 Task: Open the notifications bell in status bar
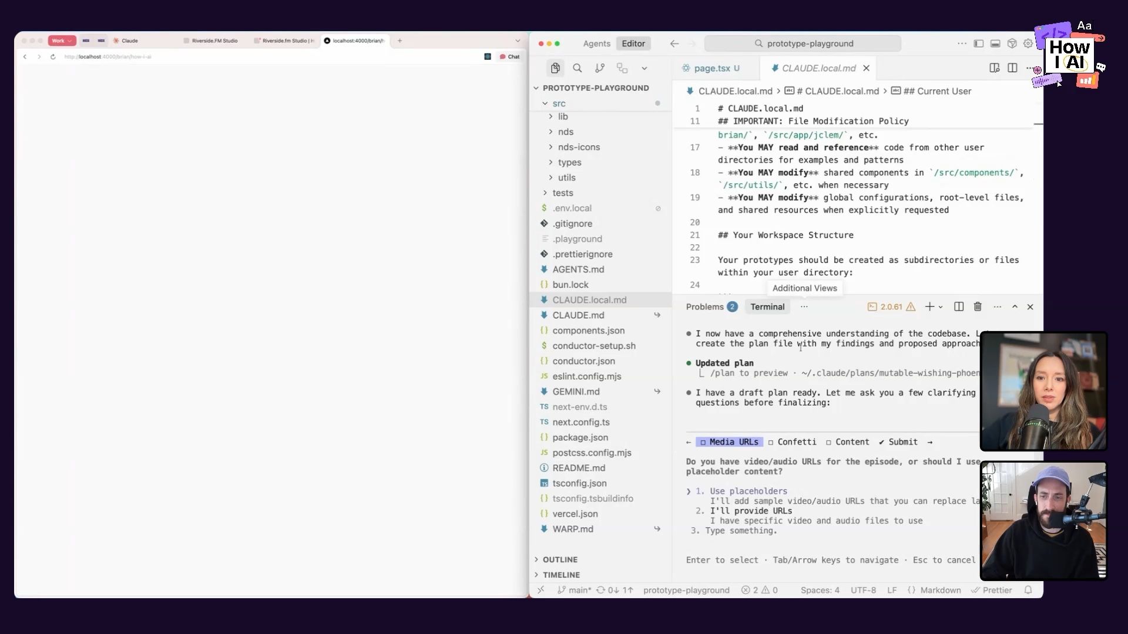click(x=1028, y=590)
